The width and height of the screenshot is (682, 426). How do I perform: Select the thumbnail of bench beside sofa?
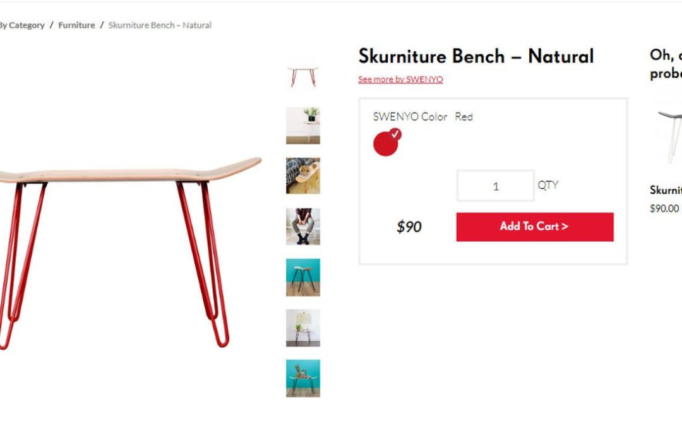click(302, 175)
